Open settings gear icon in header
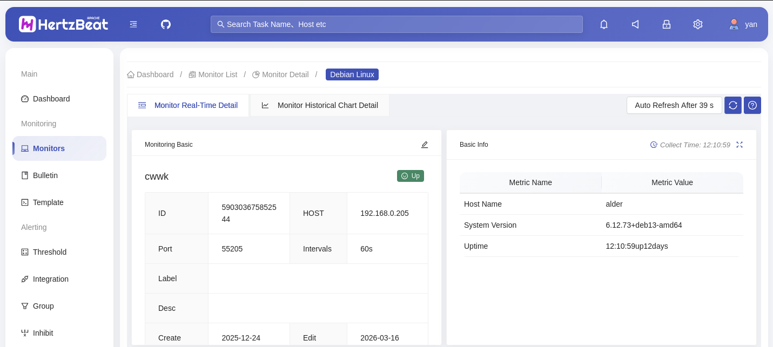 (698, 24)
